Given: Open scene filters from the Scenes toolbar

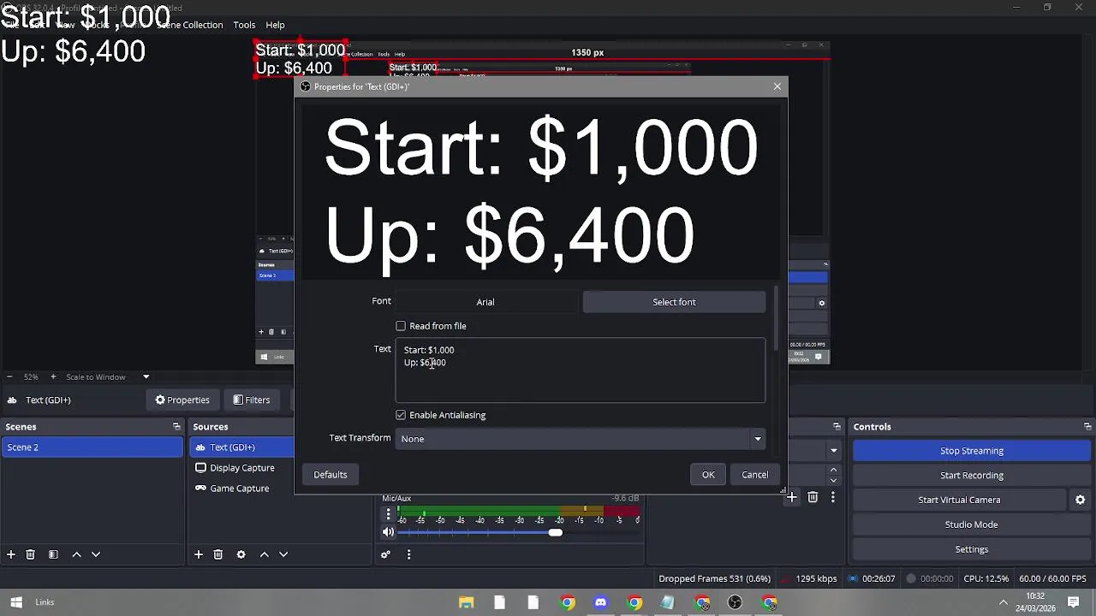Looking at the screenshot, I should 53,554.
